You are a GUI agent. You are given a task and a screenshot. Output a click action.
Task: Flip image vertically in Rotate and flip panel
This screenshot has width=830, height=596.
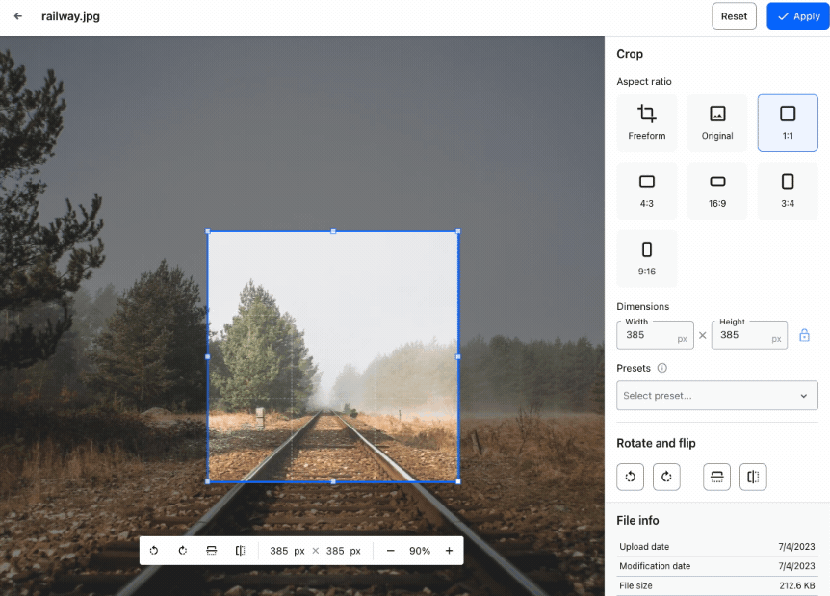pyautogui.click(x=717, y=477)
